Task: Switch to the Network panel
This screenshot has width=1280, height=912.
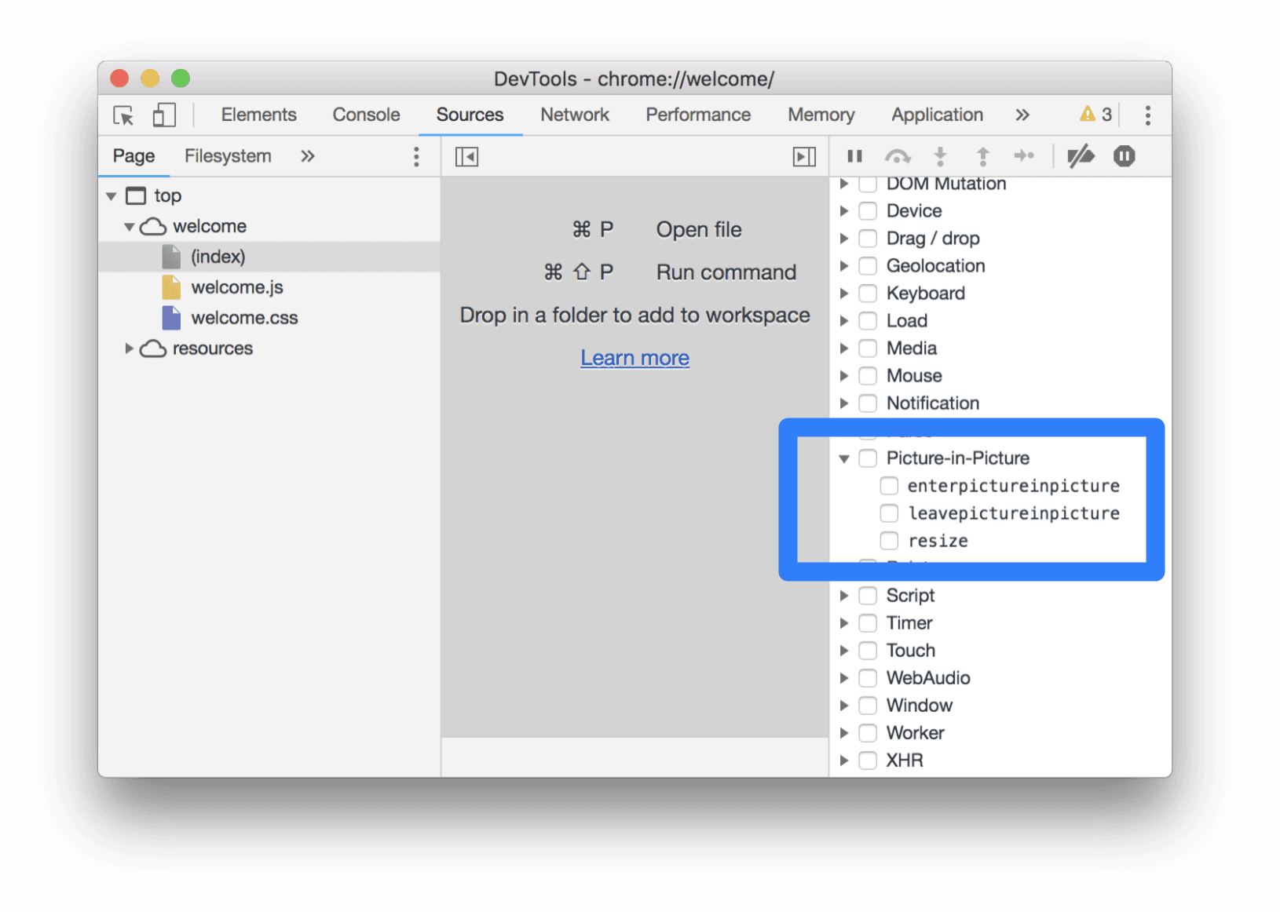Action: pyautogui.click(x=575, y=115)
